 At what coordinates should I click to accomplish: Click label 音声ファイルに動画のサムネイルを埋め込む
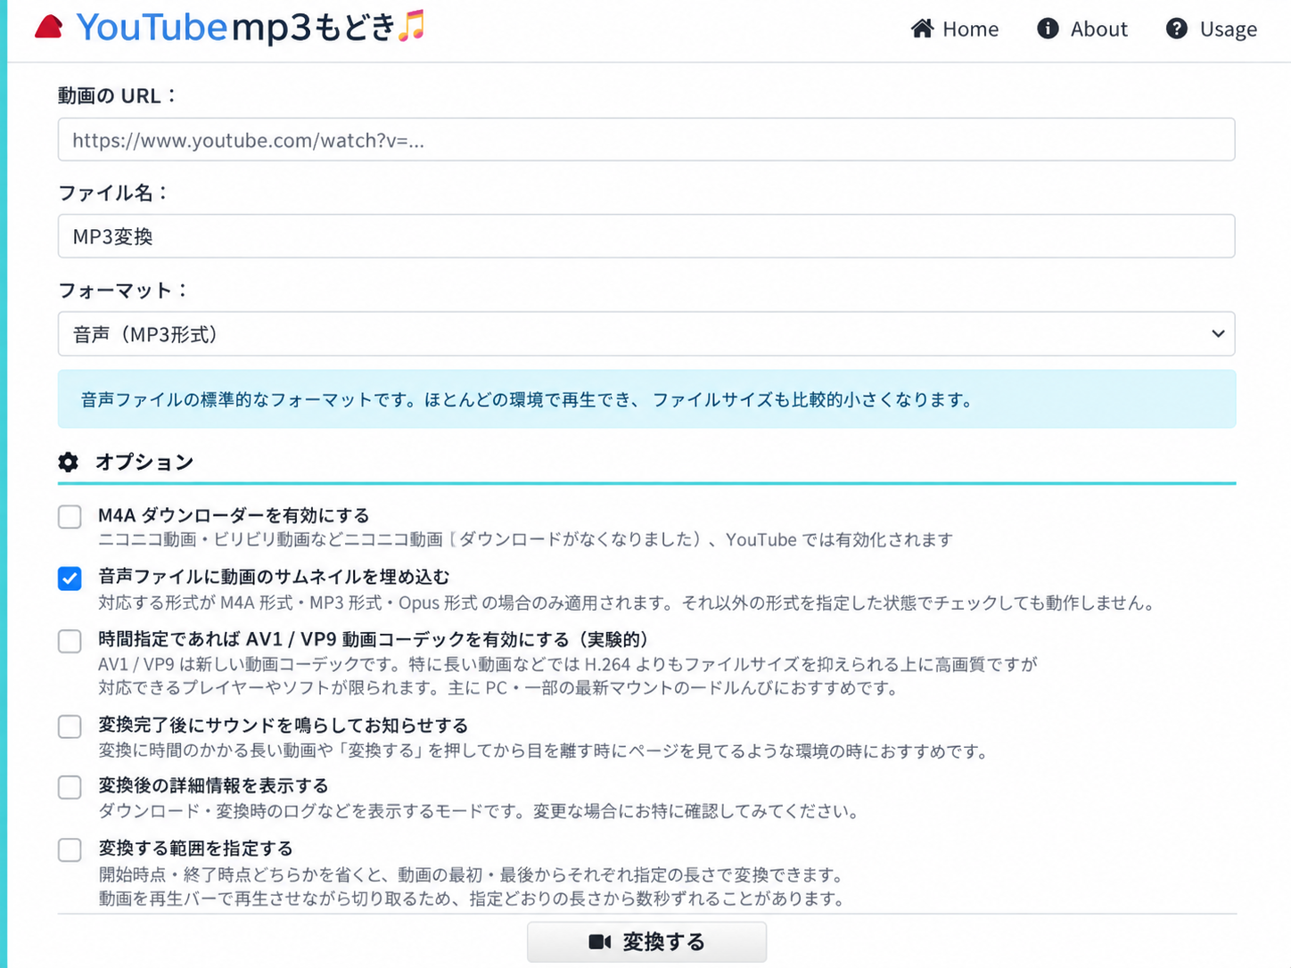click(x=274, y=577)
